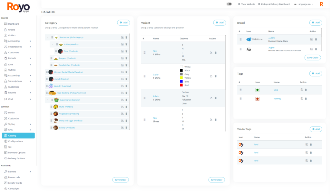The width and height of the screenshot is (330, 195).
Task: Collapse the Restaurant (Subcategory) tree node
Action: tap(48, 37)
